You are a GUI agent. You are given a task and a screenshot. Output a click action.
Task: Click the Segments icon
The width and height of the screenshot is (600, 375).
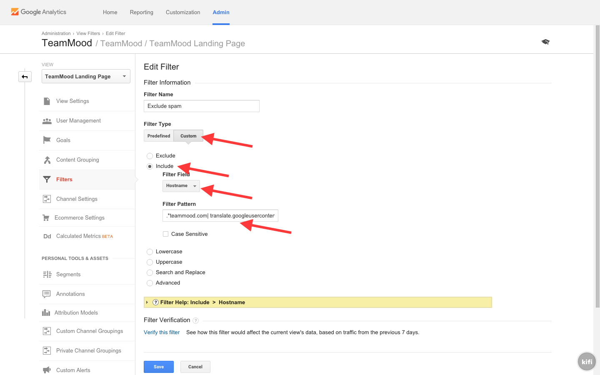pos(47,275)
